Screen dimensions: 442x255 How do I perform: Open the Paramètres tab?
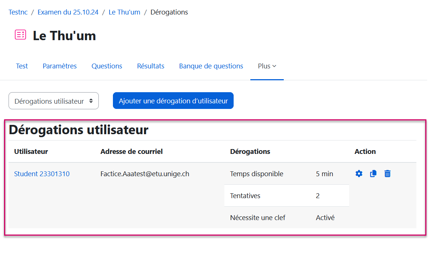pyautogui.click(x=59, y=66)
